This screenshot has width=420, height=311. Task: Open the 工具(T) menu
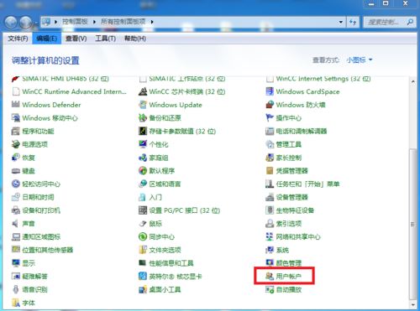[105, 39]
